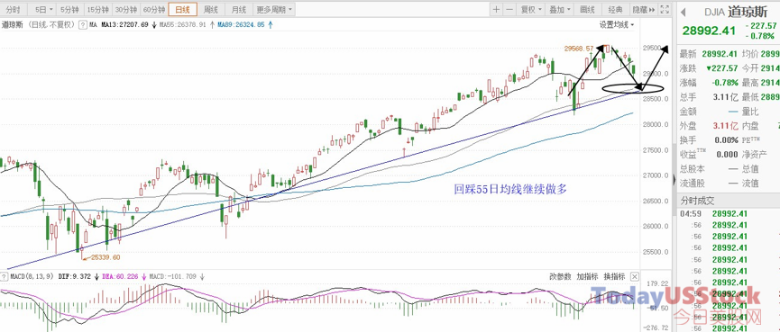Screen dimensions: 780x332
Task: Click the MA89:26324.85 indicator value
Action: click(x=241, y=24)
